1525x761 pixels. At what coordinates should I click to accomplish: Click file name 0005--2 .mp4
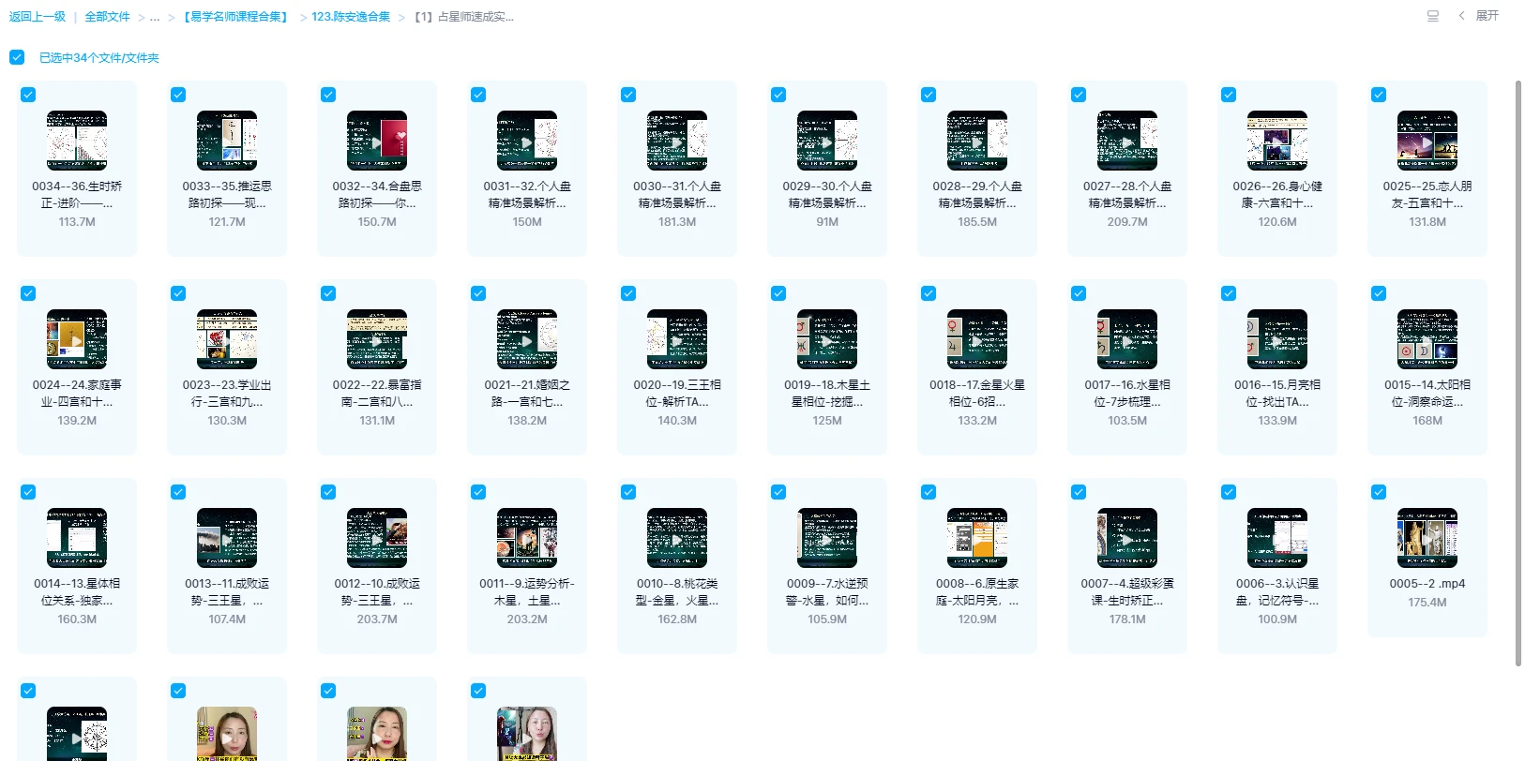1427,583
